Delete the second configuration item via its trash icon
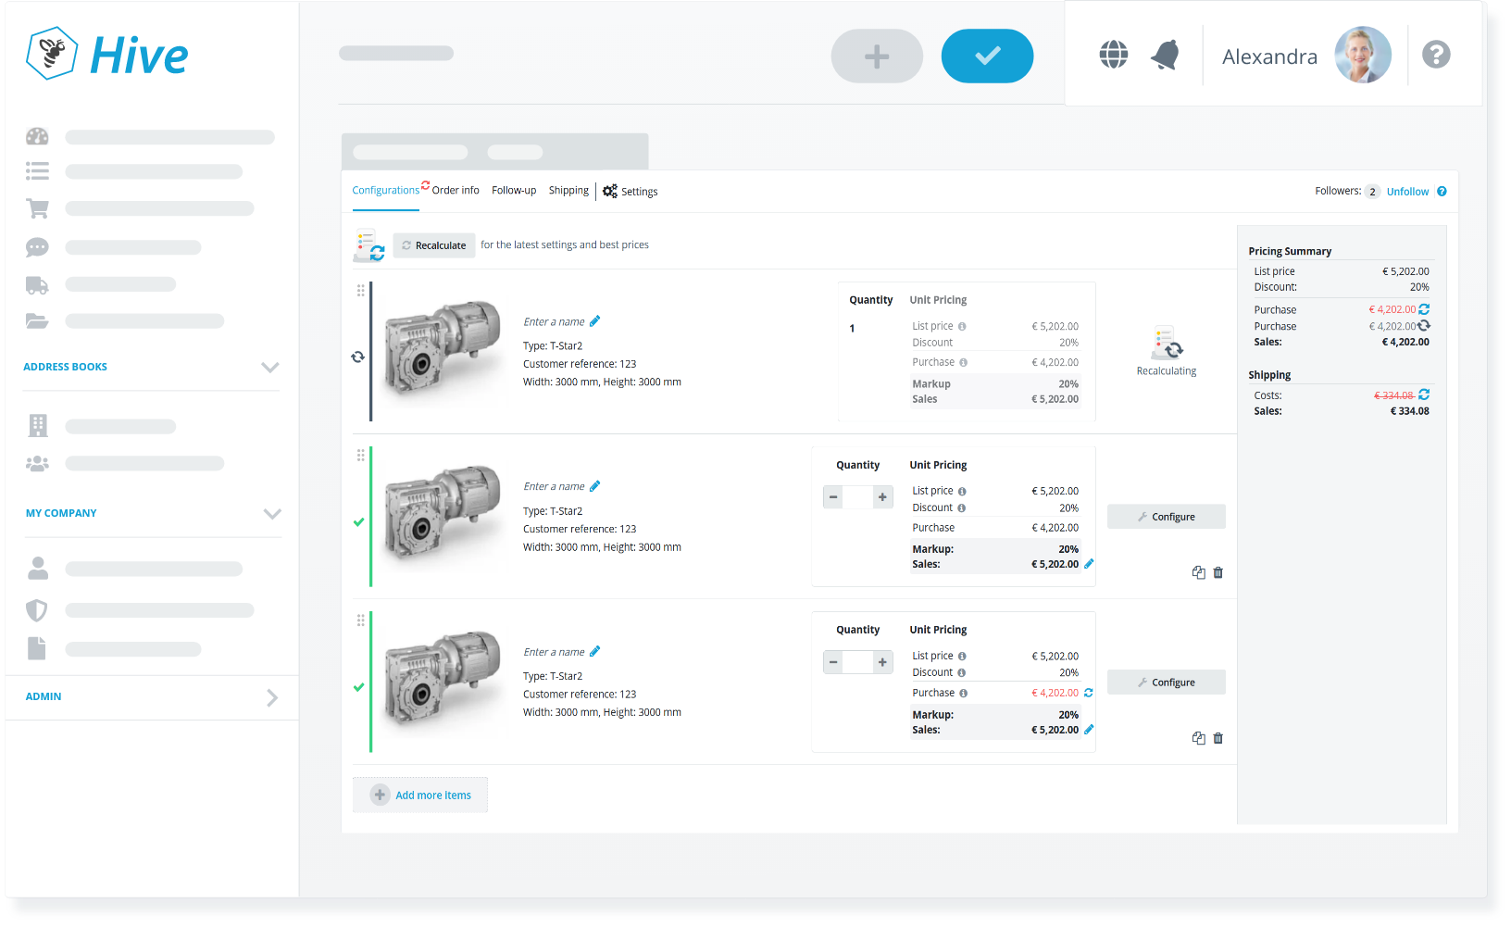Screen dimensions: 1511x927 point(1218,572)
